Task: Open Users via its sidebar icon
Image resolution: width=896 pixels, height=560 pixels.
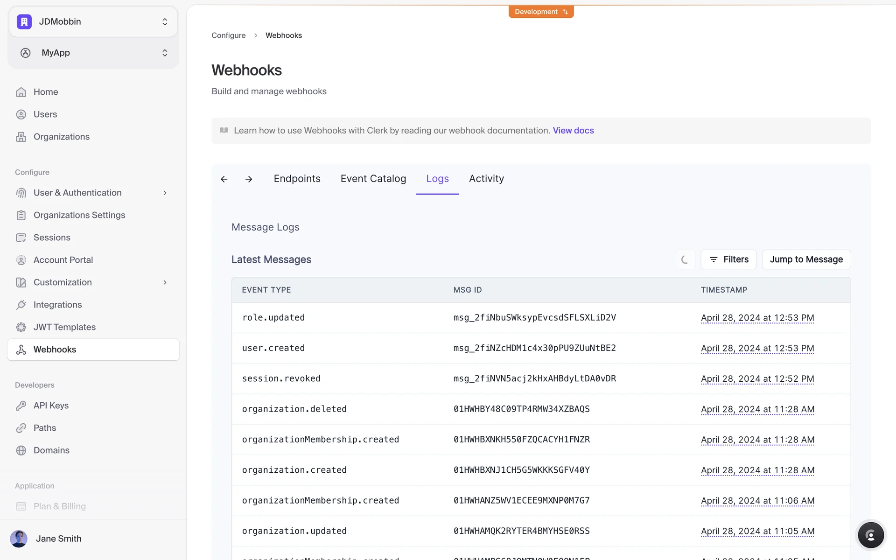Action: point(21,114)
